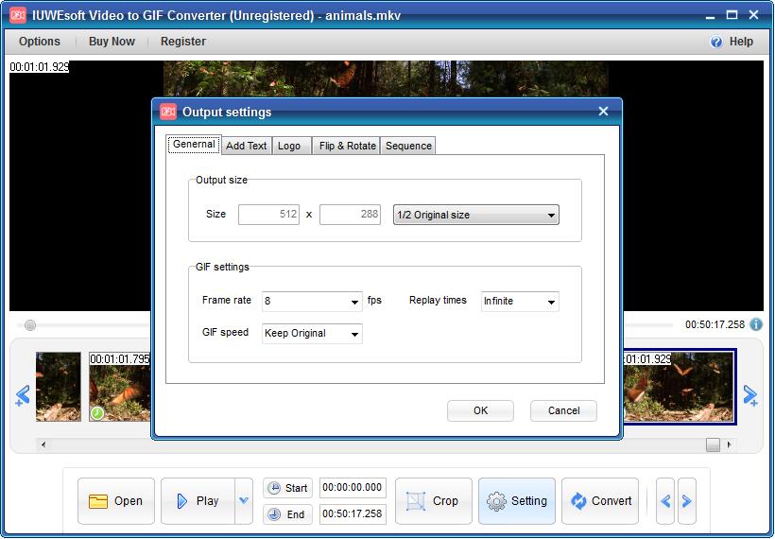Click the Play button
Viewport: 775px width, 539px height.
[x=198, y=501]
